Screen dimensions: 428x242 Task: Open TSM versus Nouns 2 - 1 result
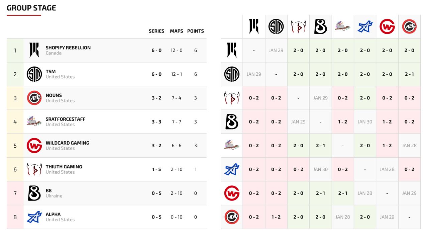[409, 74]
